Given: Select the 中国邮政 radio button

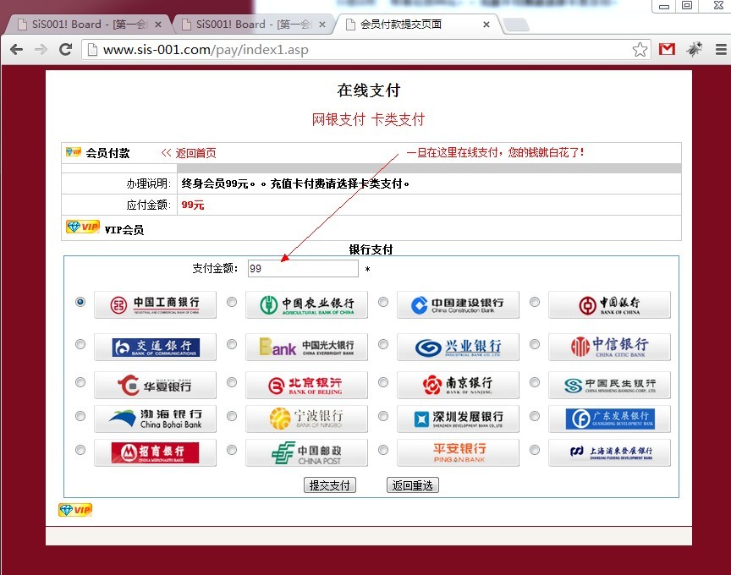Looking at the screenshot, I should (232, 450).
